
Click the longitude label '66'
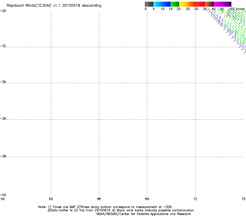point(99,199)
